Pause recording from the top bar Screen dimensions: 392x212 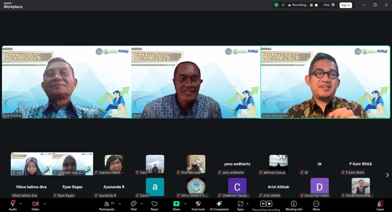click(311, 5)
